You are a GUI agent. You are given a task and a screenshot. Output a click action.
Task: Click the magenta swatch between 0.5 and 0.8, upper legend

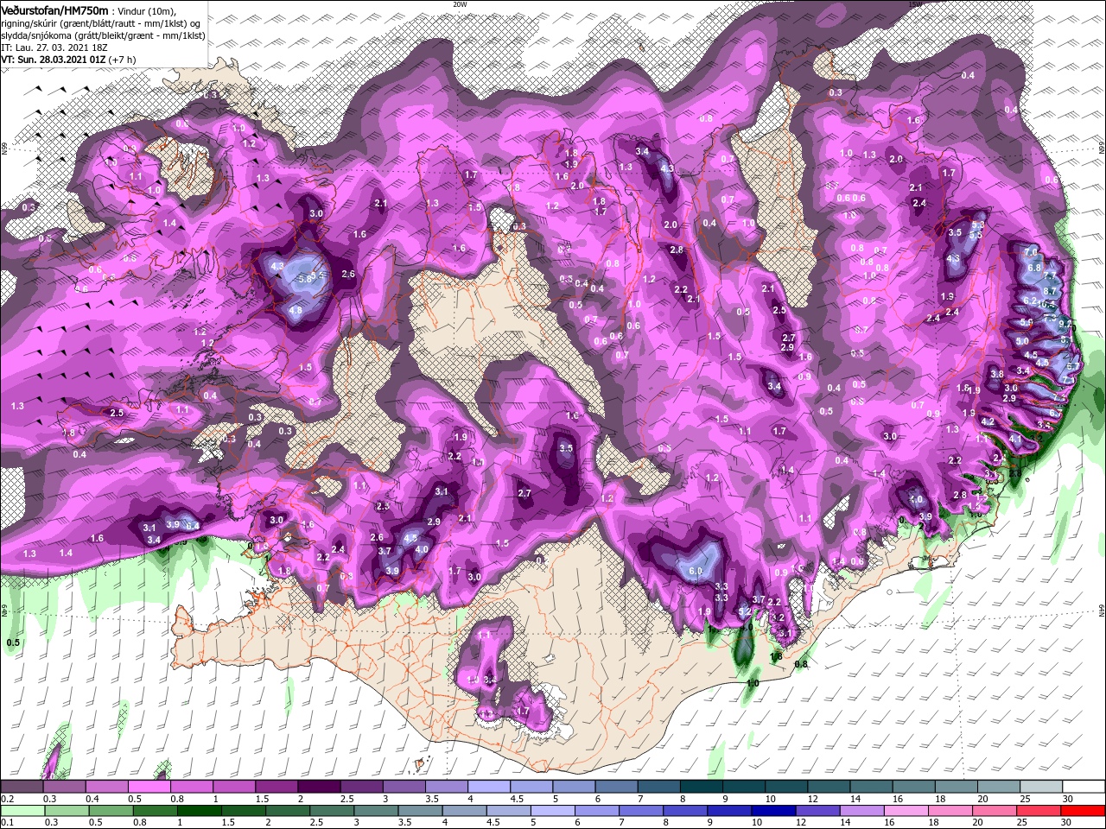click(149, 787)
